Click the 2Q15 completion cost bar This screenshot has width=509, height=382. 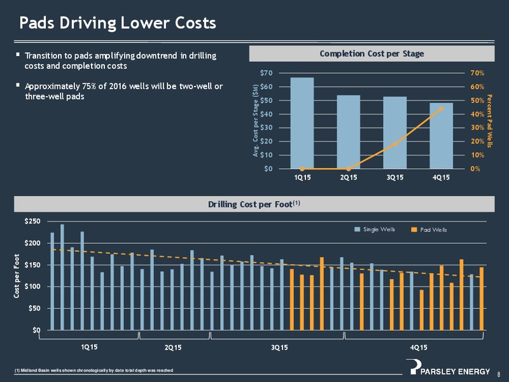[348, 132]
